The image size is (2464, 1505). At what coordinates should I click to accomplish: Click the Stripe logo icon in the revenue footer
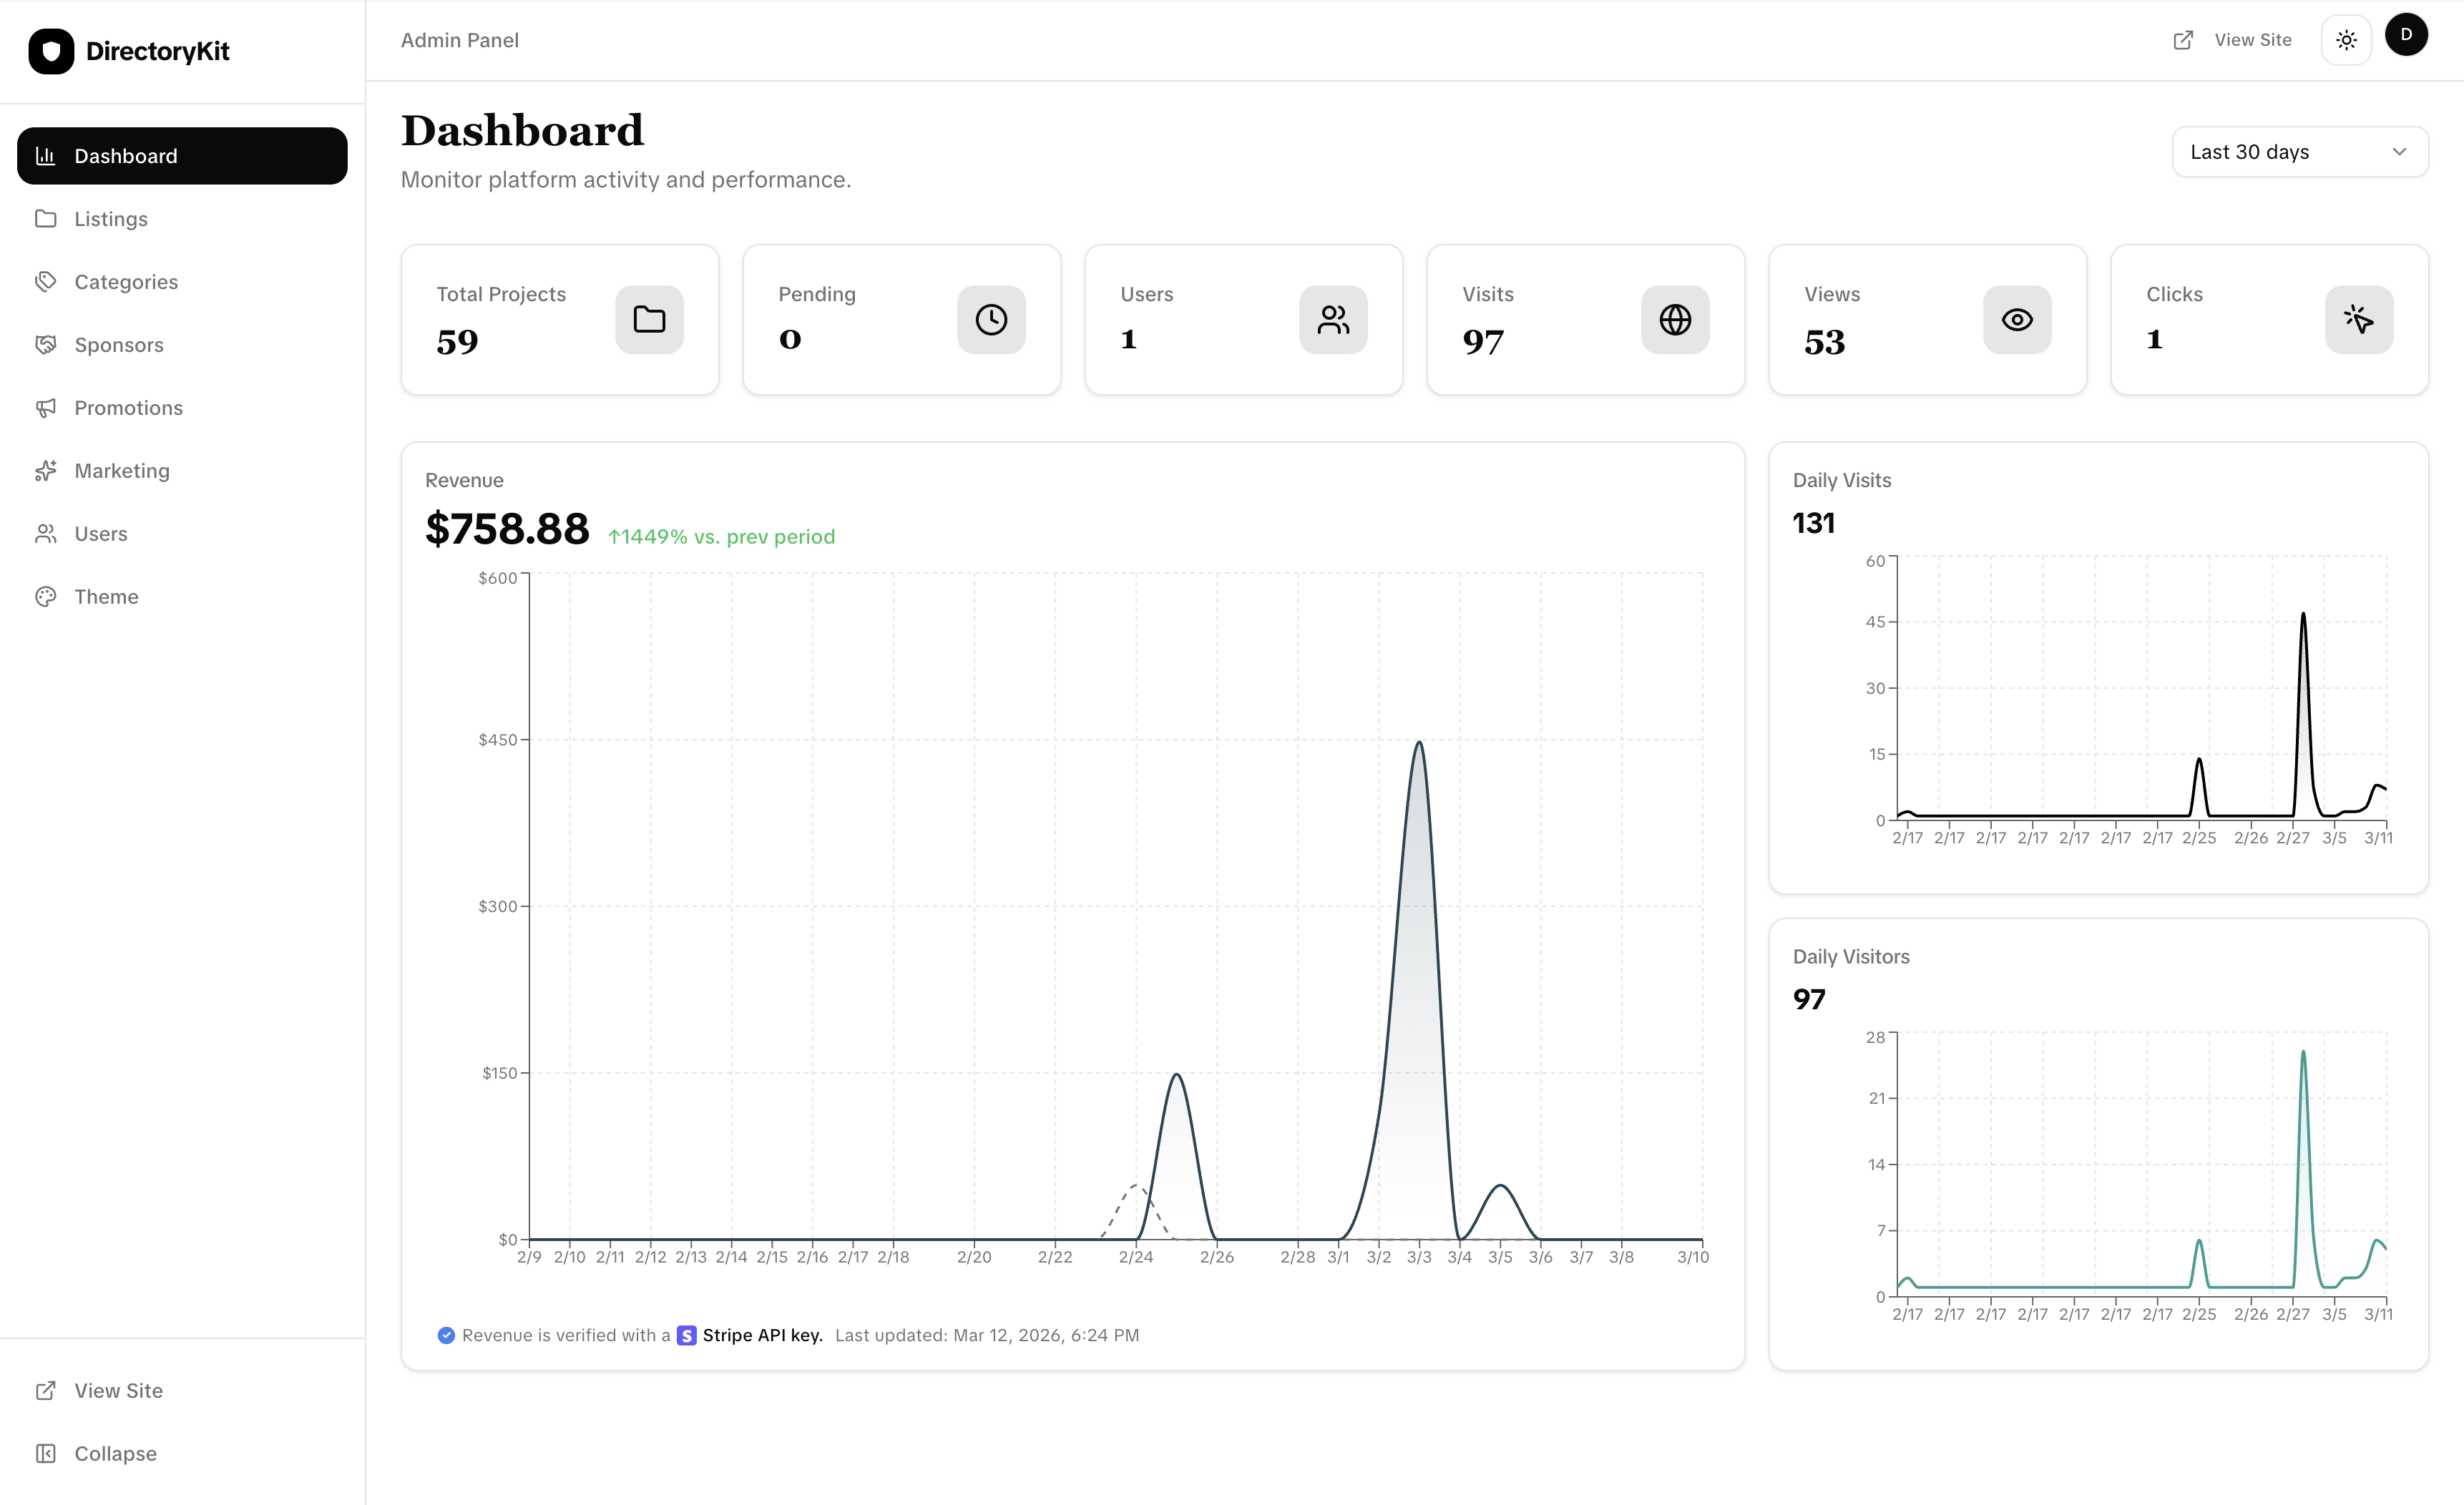pyautogui.click(x=686, y=1335)
